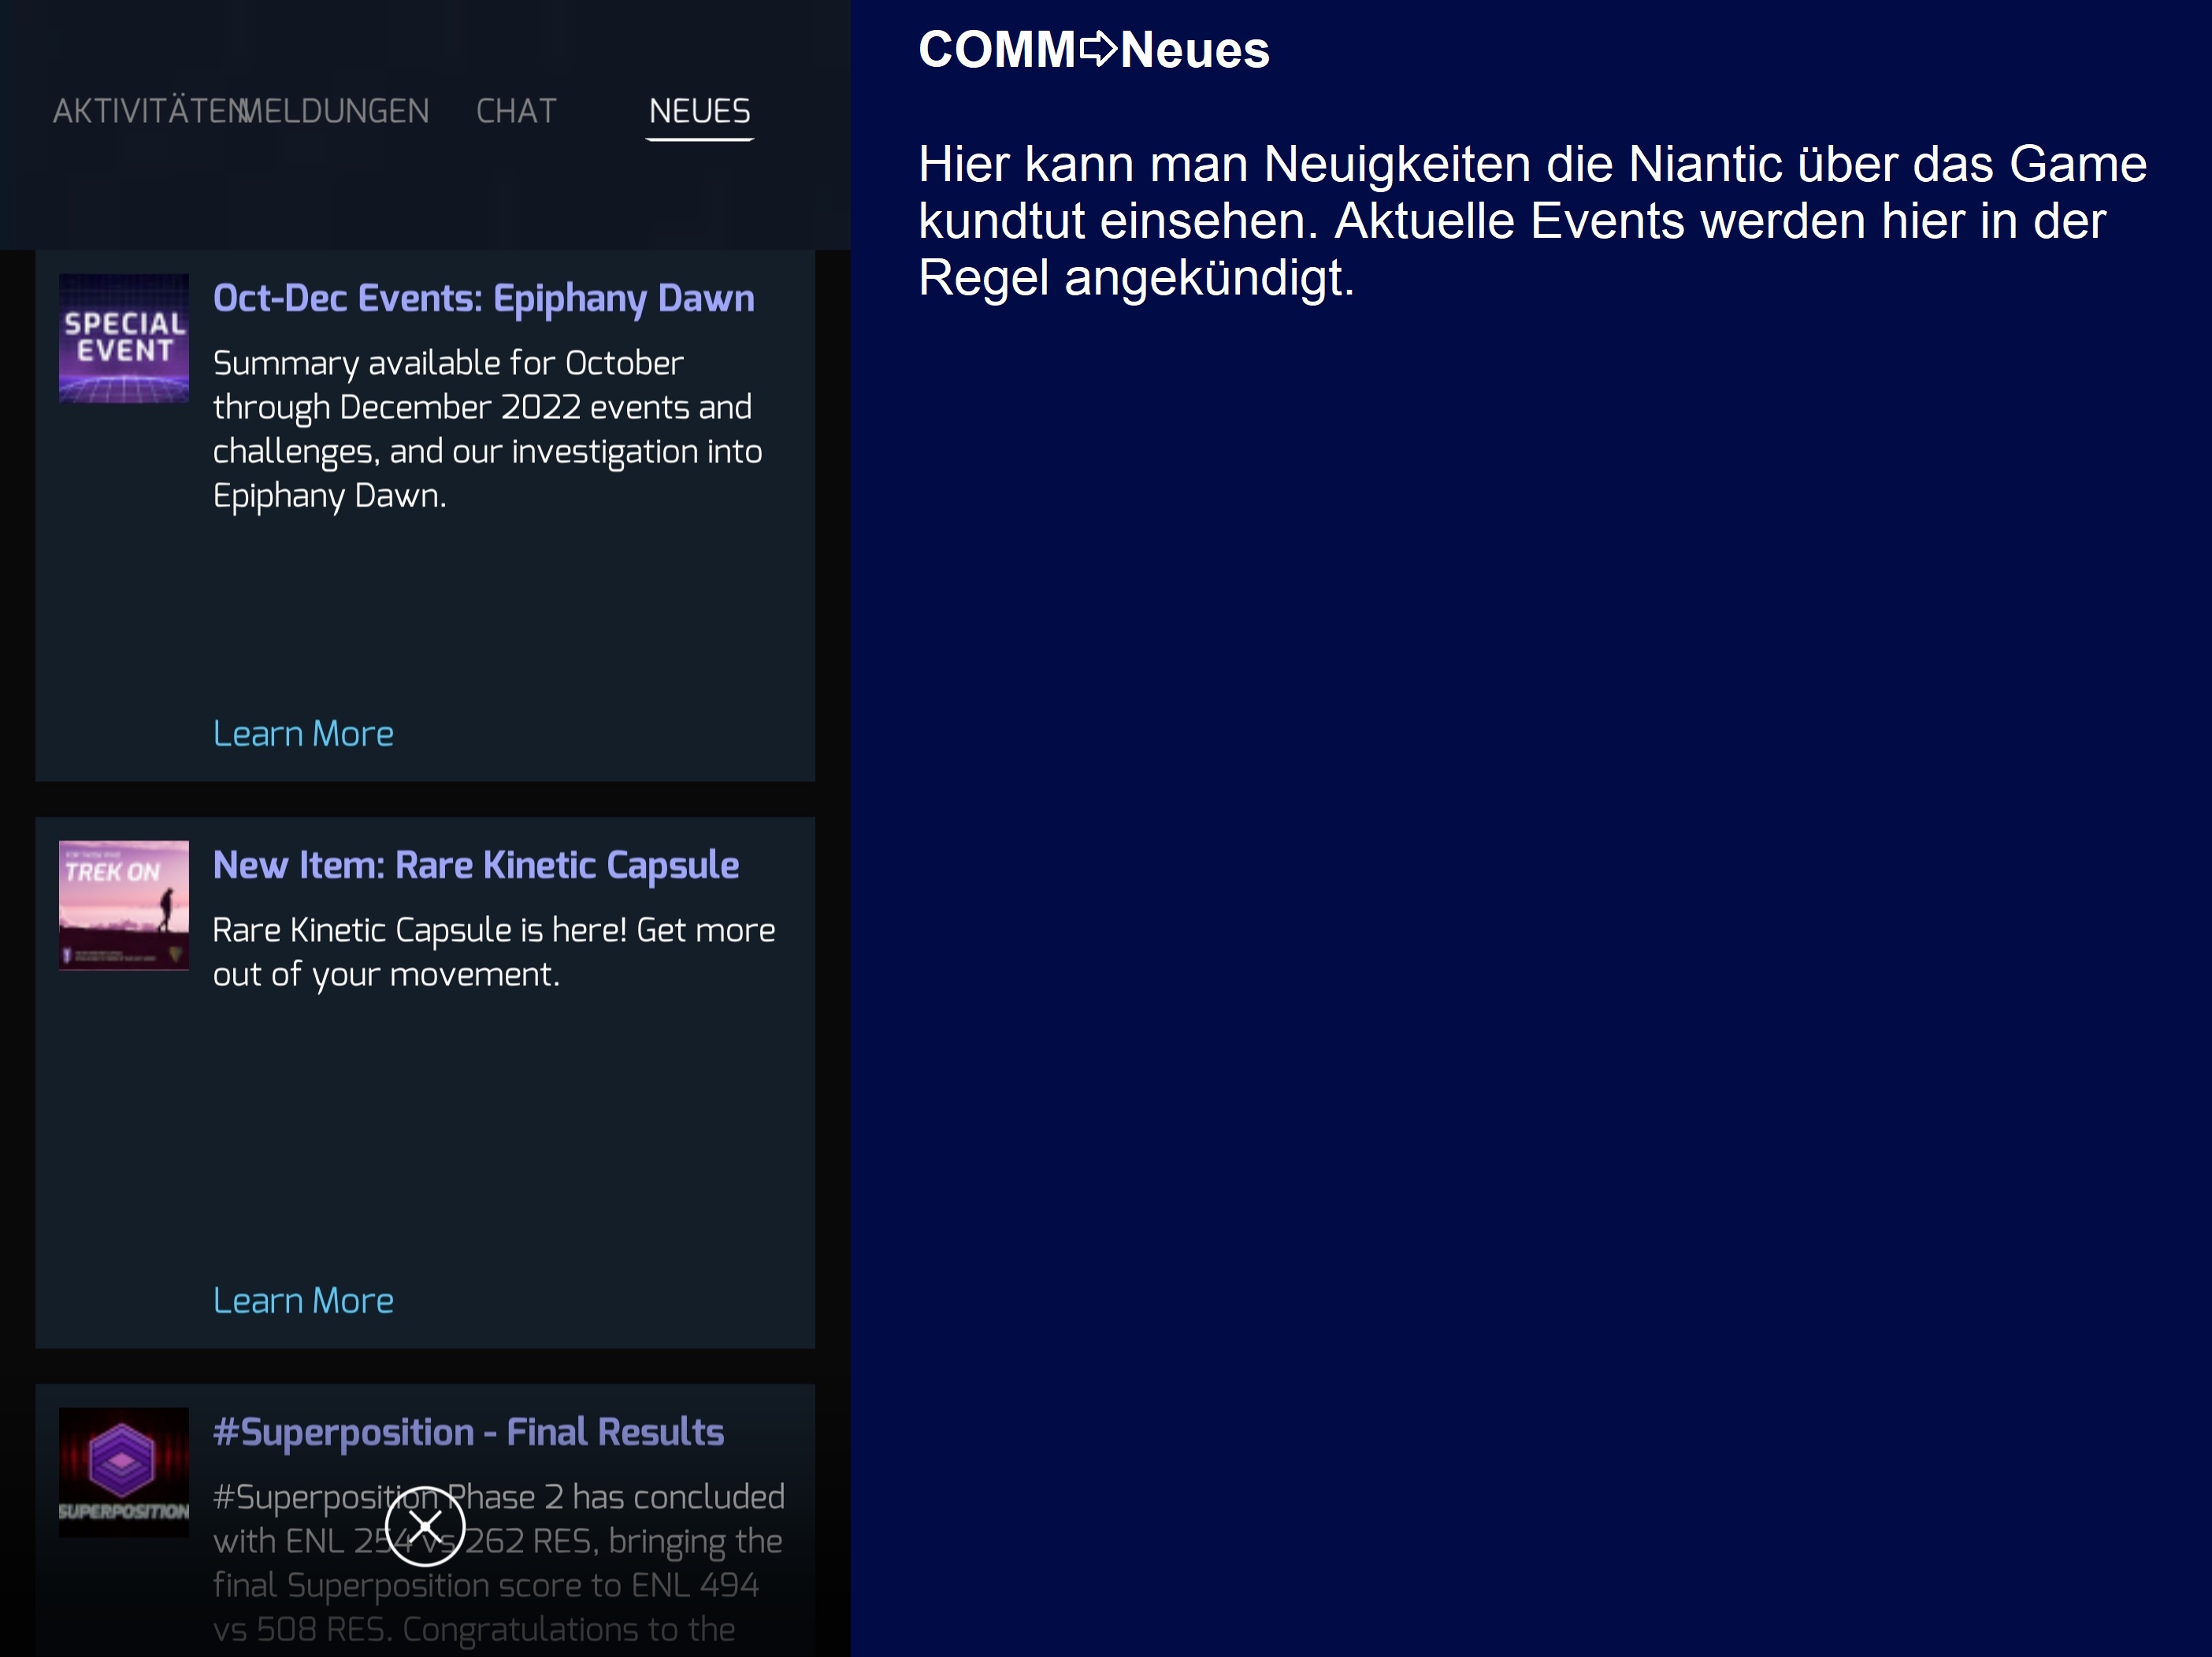Close the COMM panel with X icon

click(425, 1526)
